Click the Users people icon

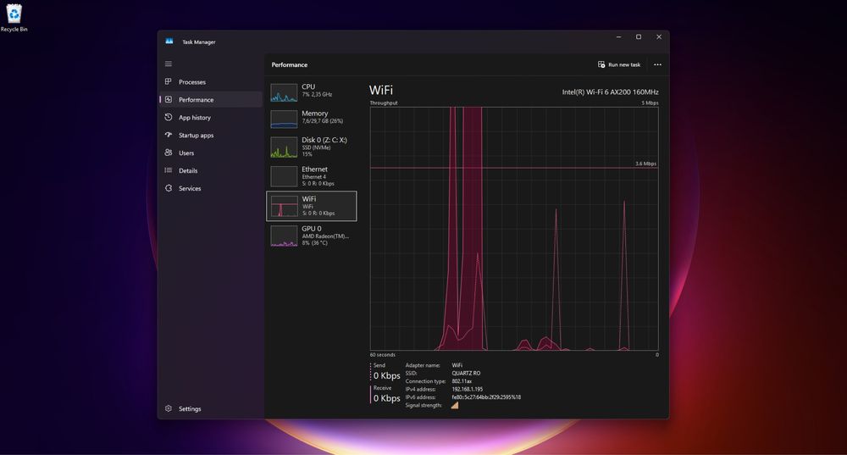coord(169,153)
